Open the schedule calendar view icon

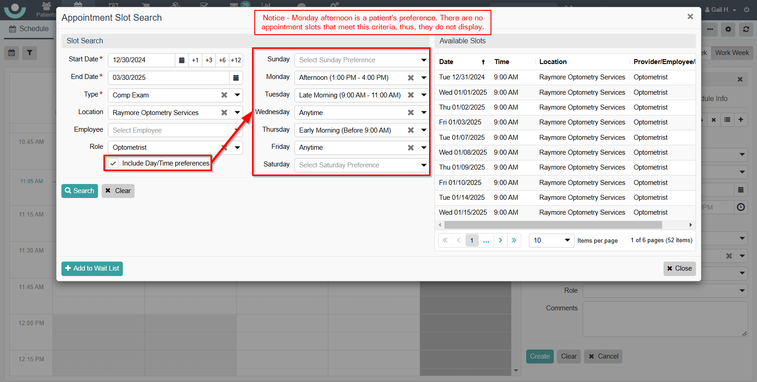(x=12, y=53)
